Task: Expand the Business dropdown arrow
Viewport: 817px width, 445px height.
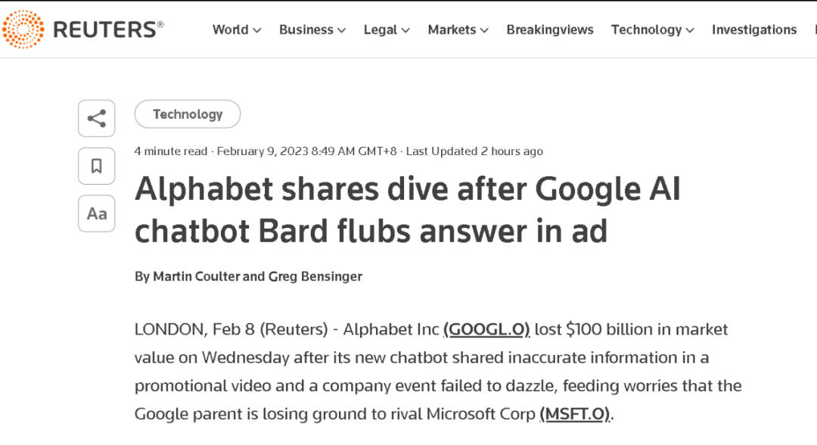Action: tap(341, 30)
